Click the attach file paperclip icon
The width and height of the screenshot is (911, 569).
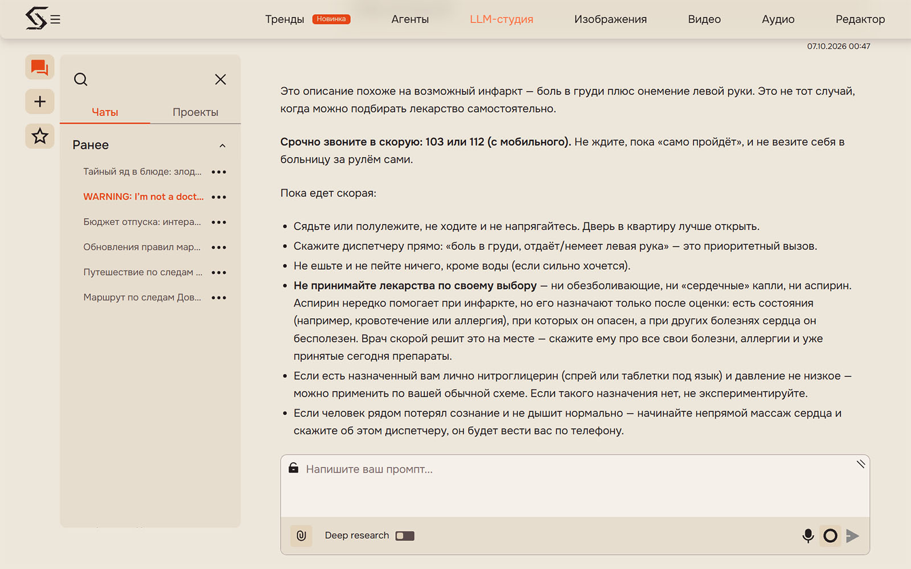pos(301,535)
